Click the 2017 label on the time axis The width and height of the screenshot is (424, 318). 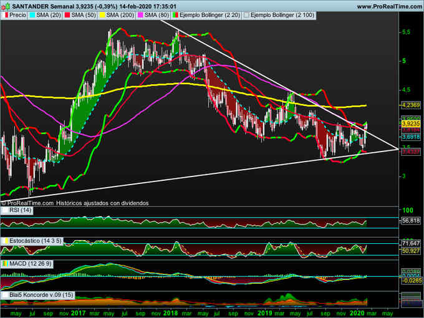click(78, 313)
